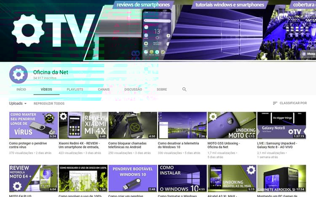
Task: Switch to the Sobre tab
Action: pos(162,89)
